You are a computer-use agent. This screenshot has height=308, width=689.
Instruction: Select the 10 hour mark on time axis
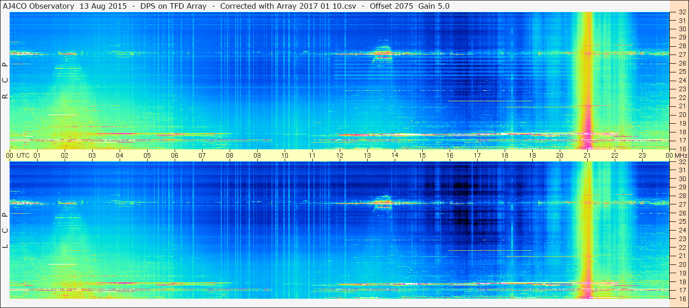point(285,155)
